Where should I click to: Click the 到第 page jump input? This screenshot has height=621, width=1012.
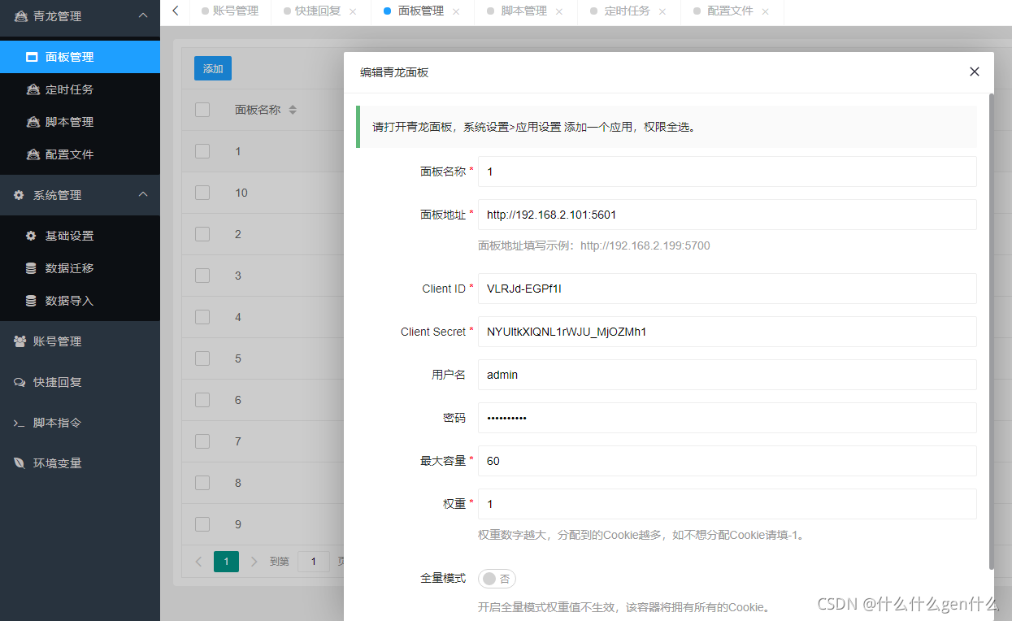(313, 561)
